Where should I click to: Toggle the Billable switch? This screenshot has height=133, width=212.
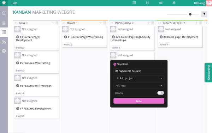click(x=160, y=93)
